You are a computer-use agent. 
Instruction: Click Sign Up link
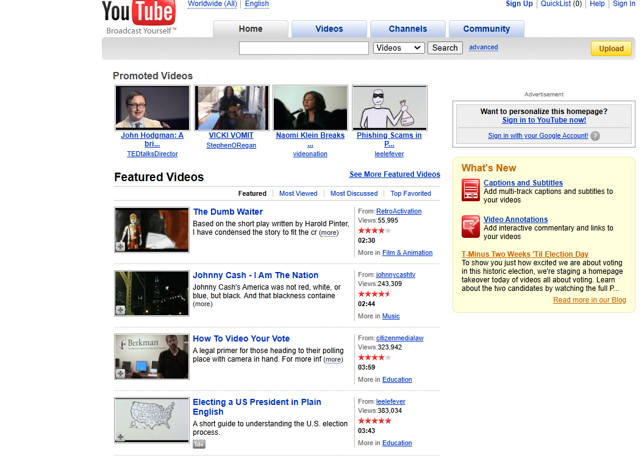pos(519,4)
